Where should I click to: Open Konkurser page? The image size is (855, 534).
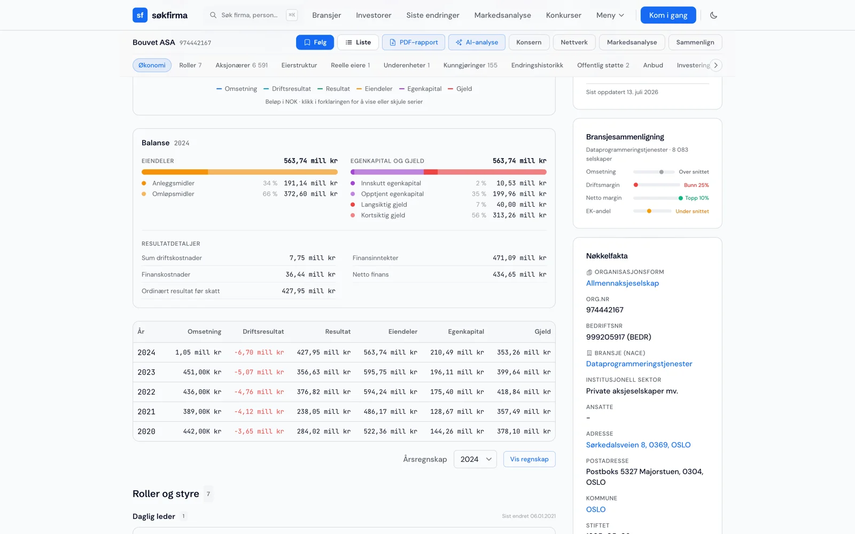pyautogui.click(x=564, y=15)
